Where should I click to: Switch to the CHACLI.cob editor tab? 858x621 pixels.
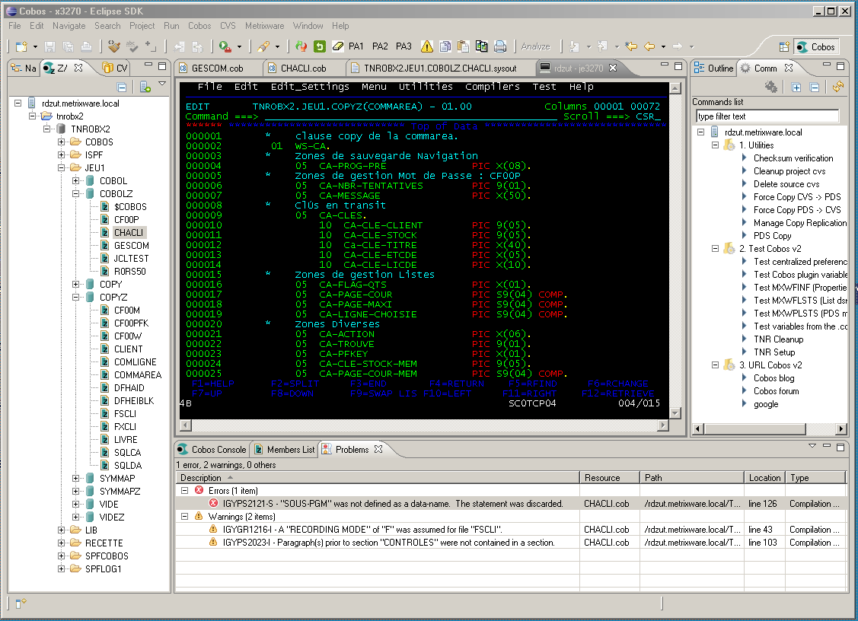[x=303, y=68]
